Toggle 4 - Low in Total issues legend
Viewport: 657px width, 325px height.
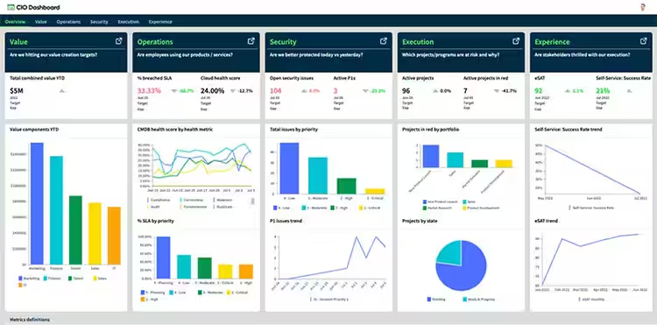click(x=282, y=208)
